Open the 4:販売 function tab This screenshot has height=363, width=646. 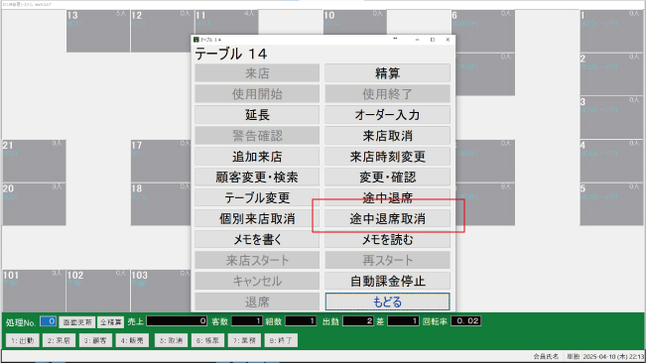click(x=132, y=340)
